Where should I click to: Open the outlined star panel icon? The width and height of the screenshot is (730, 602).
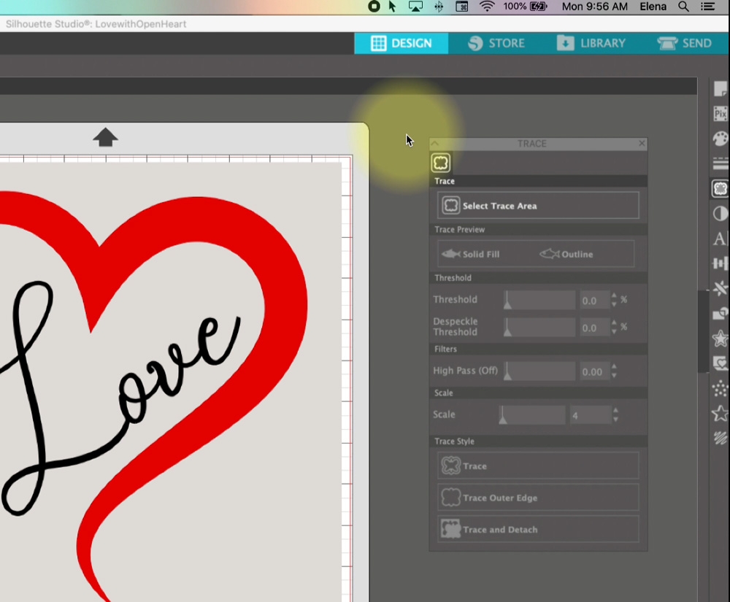click(x=720, y=414)
